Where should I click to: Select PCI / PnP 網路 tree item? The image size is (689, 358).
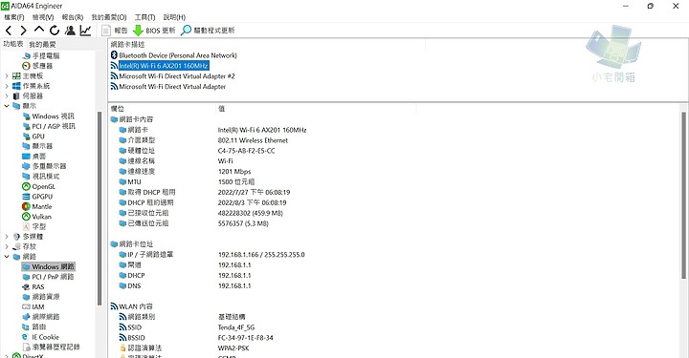click(x=48, y=277)
